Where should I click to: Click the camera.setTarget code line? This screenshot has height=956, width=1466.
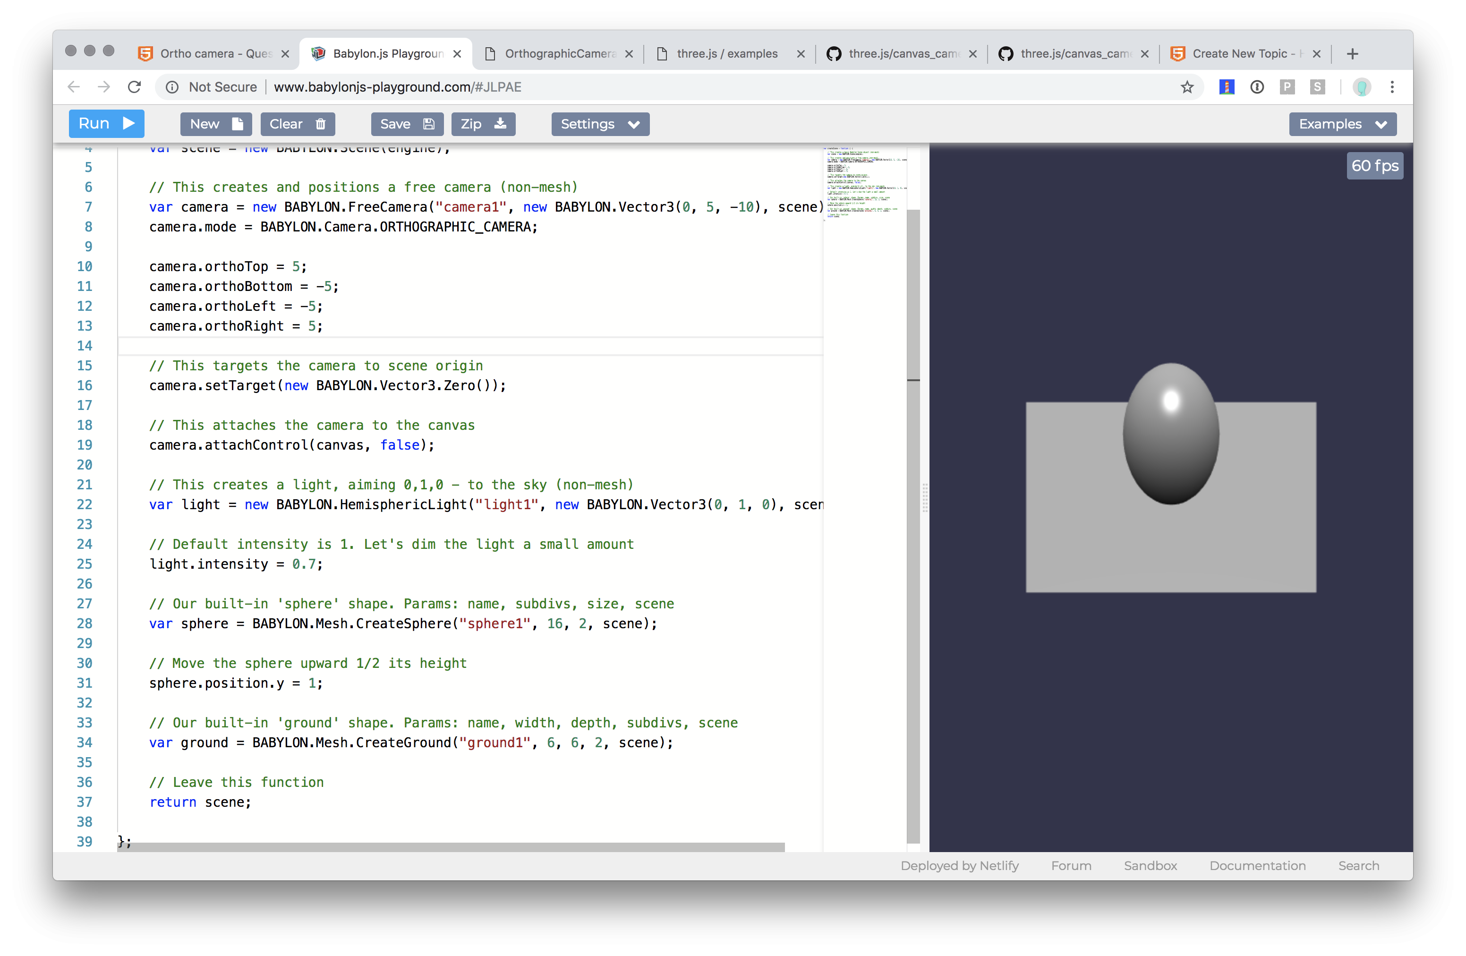(328, 385)
